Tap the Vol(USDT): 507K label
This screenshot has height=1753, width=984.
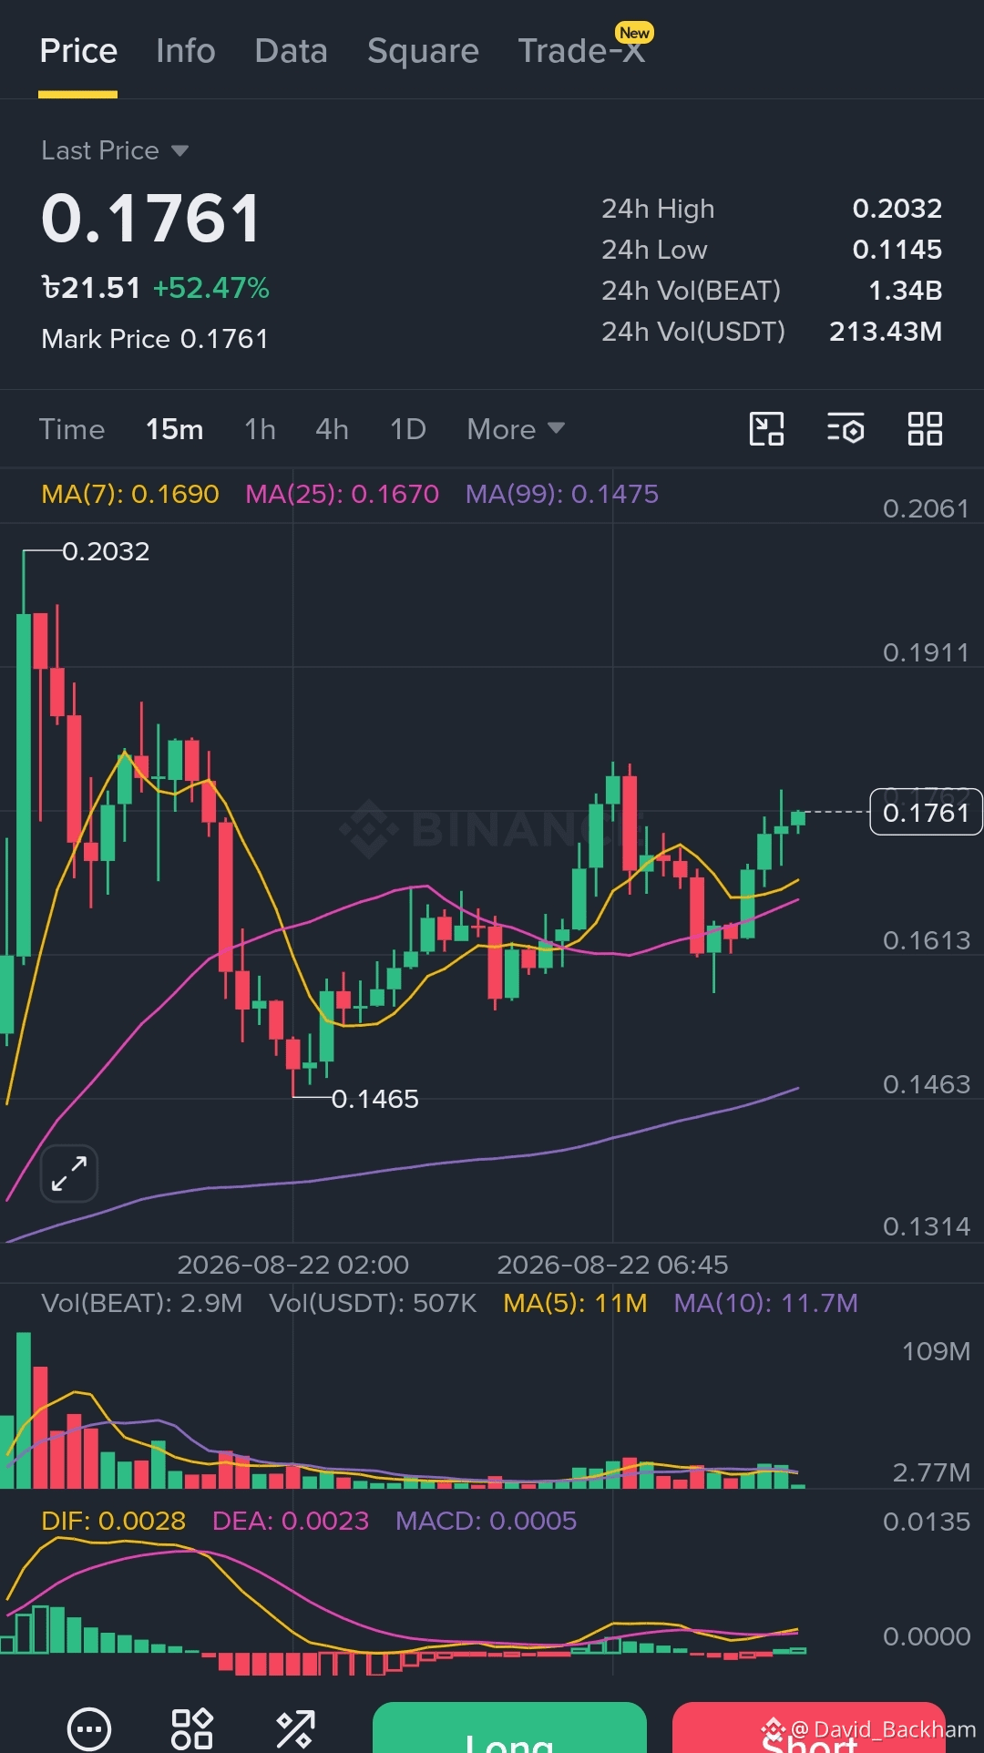click(373, 1303)
